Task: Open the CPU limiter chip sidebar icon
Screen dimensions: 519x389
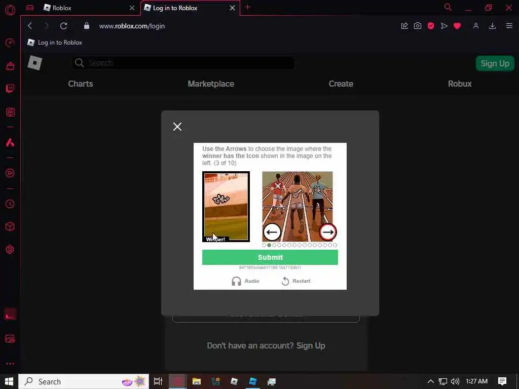Action: [10, 112]
